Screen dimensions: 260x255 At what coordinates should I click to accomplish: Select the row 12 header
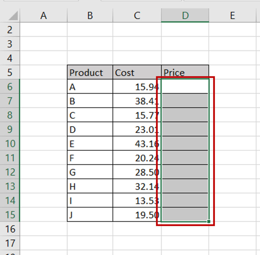point(10,172)
